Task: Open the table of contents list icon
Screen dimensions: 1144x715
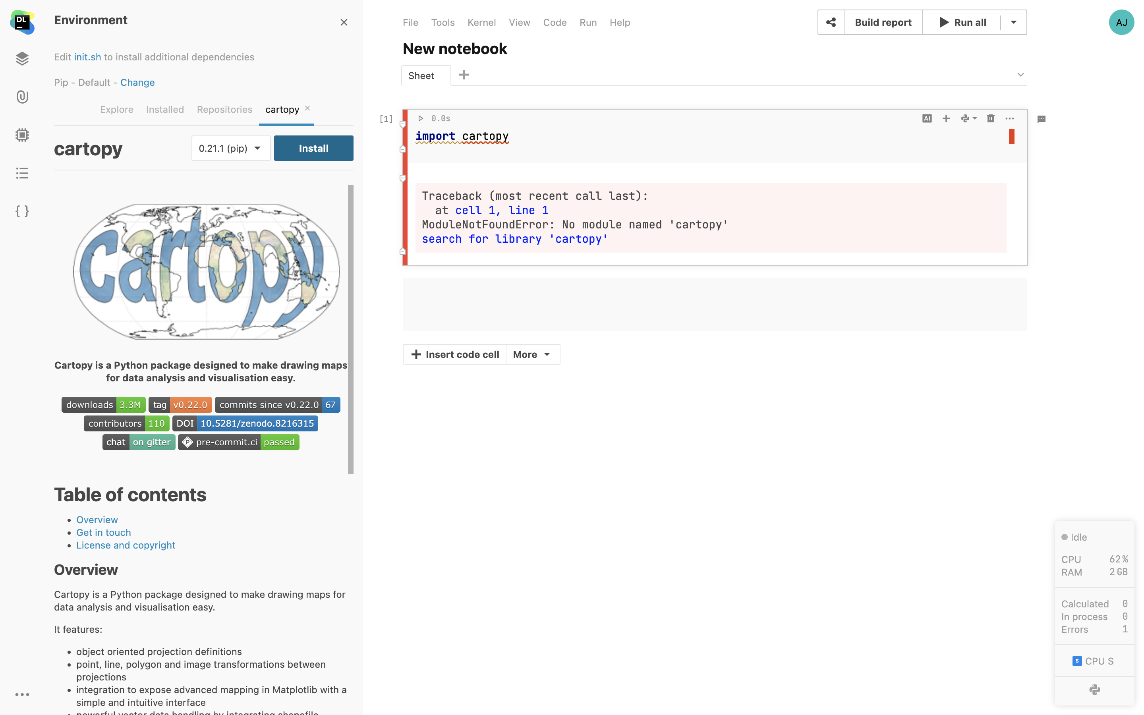Action: click(x=22, y=173)
